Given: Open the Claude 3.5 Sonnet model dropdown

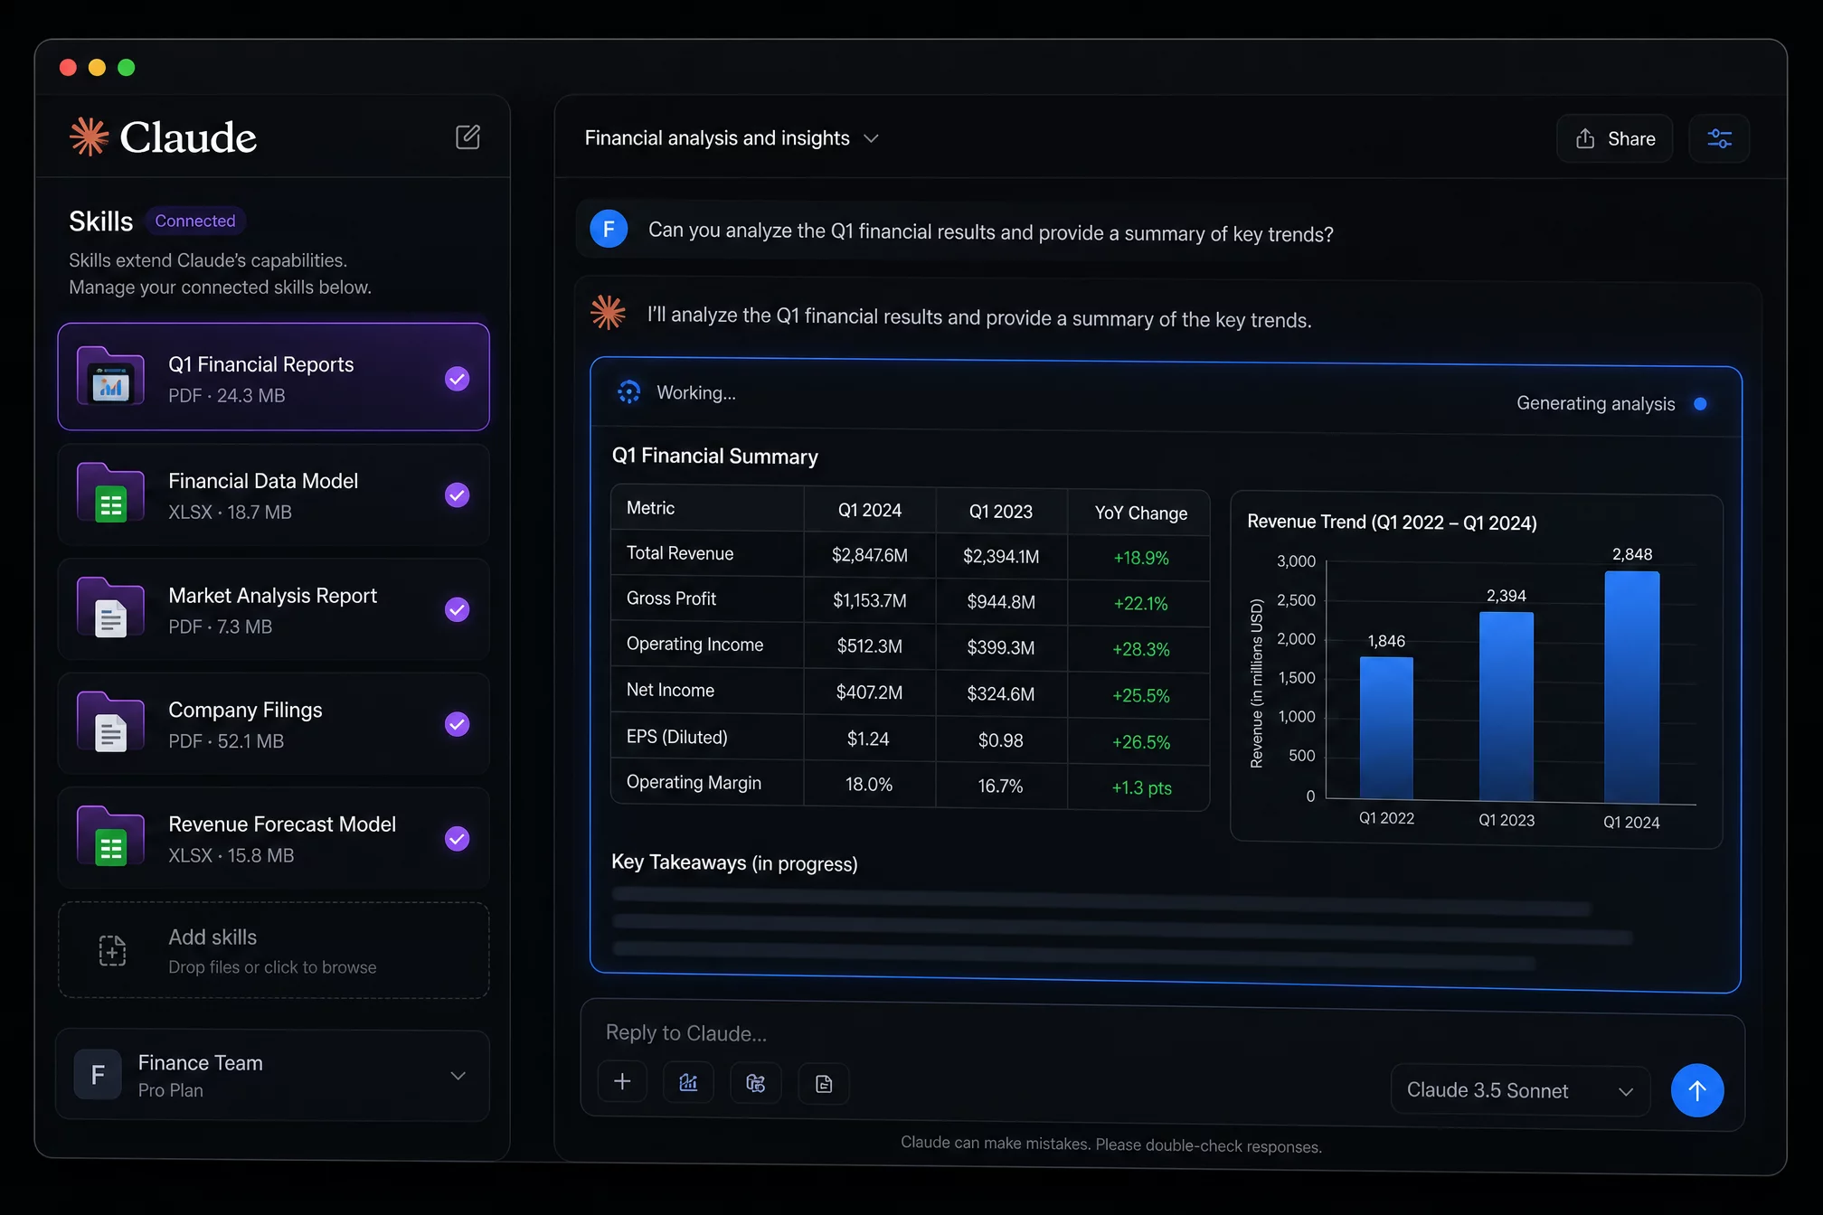Looking at the screenshot, I should click(1520, 1090).
